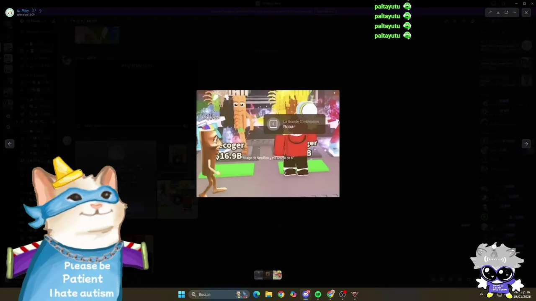This screenshot has width=536, height=301.
Task: Switch to Discord in the taskbar
Action: pos(306,294)
